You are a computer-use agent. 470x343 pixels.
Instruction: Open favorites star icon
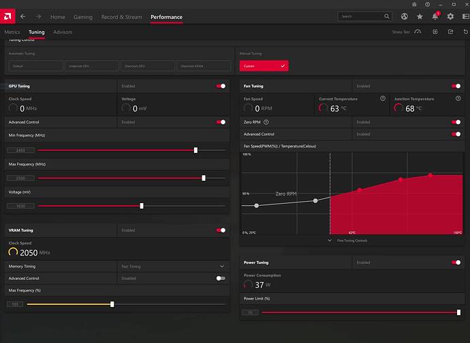(420, 16)
